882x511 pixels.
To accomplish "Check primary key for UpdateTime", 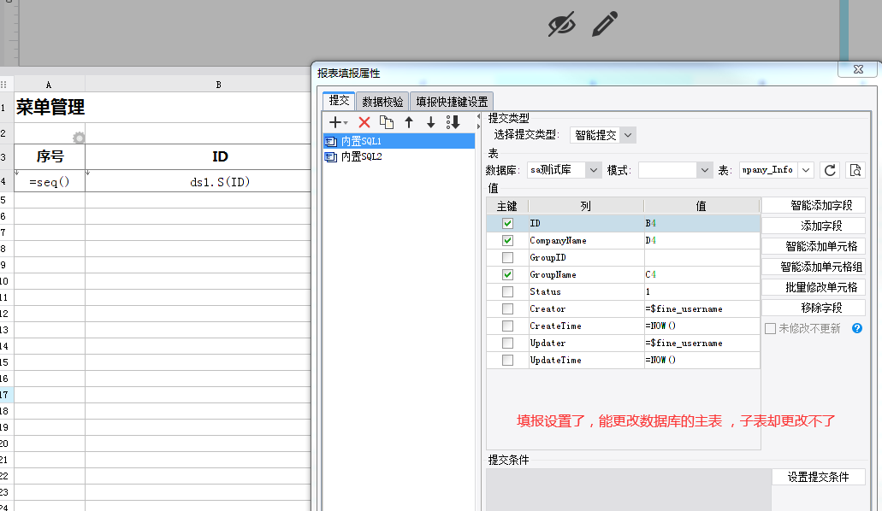I will pos(507,361).
